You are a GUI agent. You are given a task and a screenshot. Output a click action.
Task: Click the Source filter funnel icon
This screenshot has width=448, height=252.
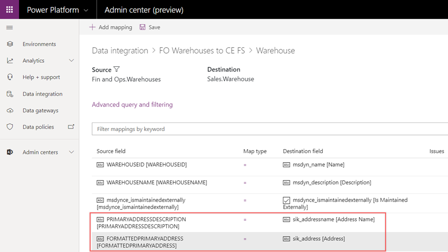click(x=117, y=69)
